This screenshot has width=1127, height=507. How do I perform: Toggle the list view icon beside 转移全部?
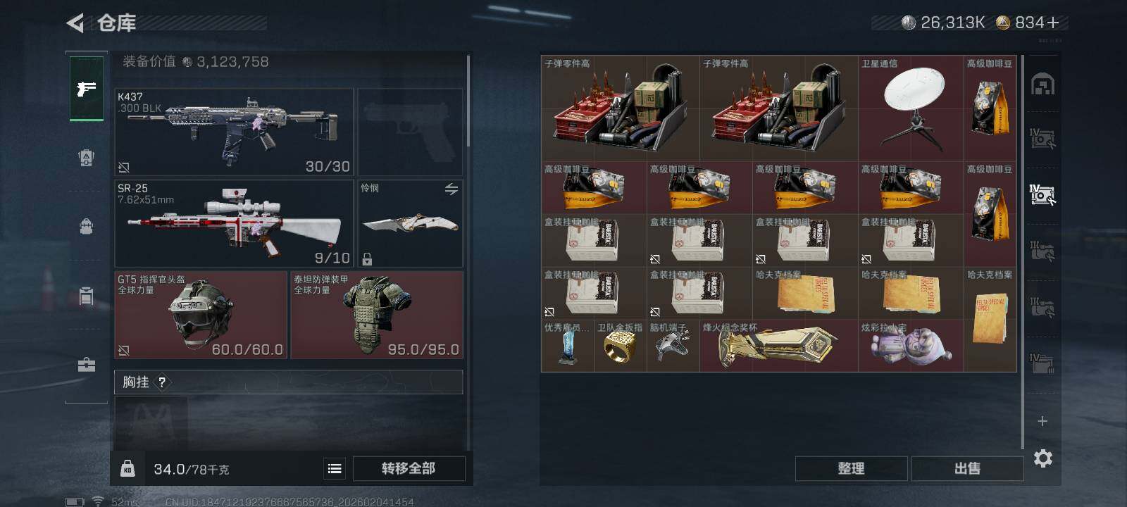(x=335, y=468)
